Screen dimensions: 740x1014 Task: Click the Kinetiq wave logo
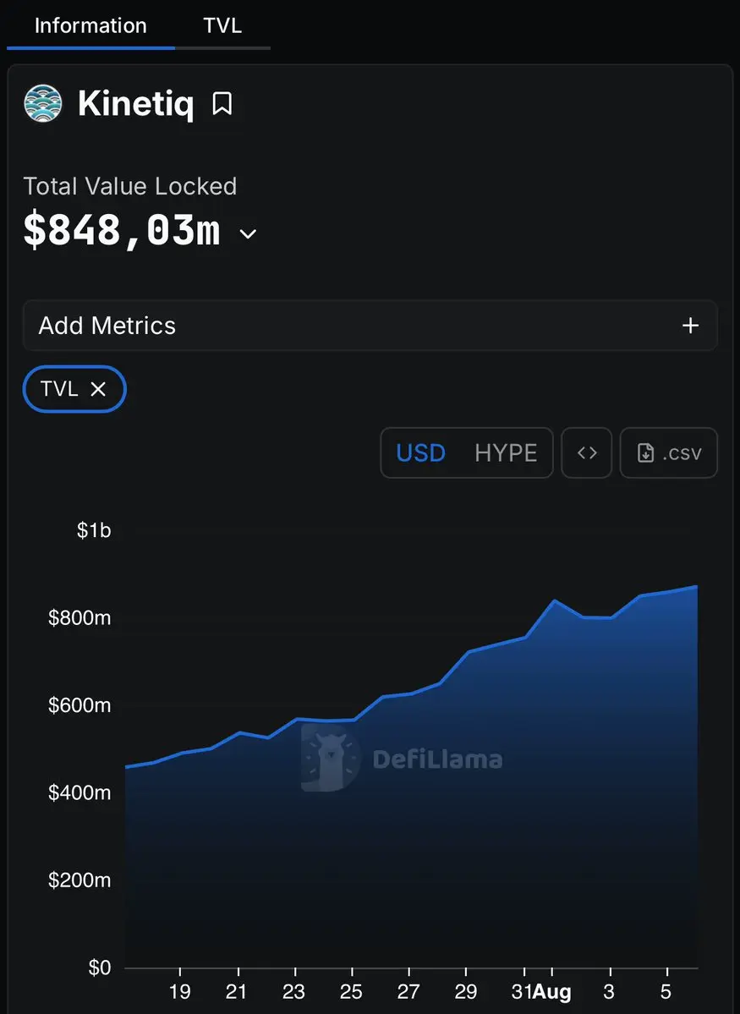point(42,103)
